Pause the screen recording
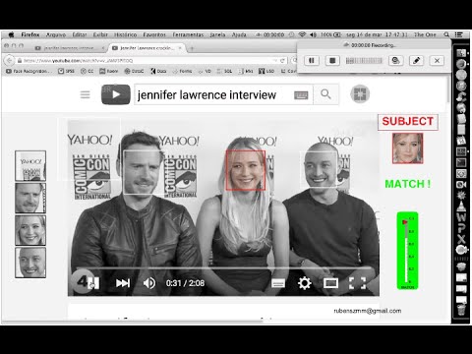The width and height of the screenshot is (472, 354). (x=312, y=61)
